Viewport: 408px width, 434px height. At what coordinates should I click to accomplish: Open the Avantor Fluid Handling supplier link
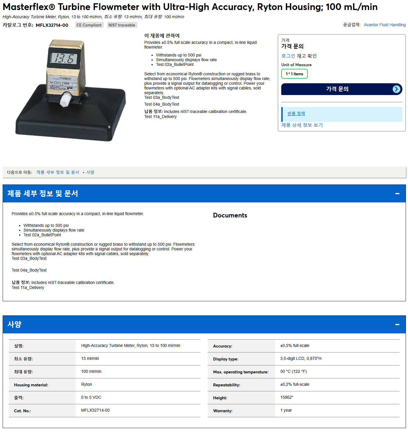click(x=385, y=25)
